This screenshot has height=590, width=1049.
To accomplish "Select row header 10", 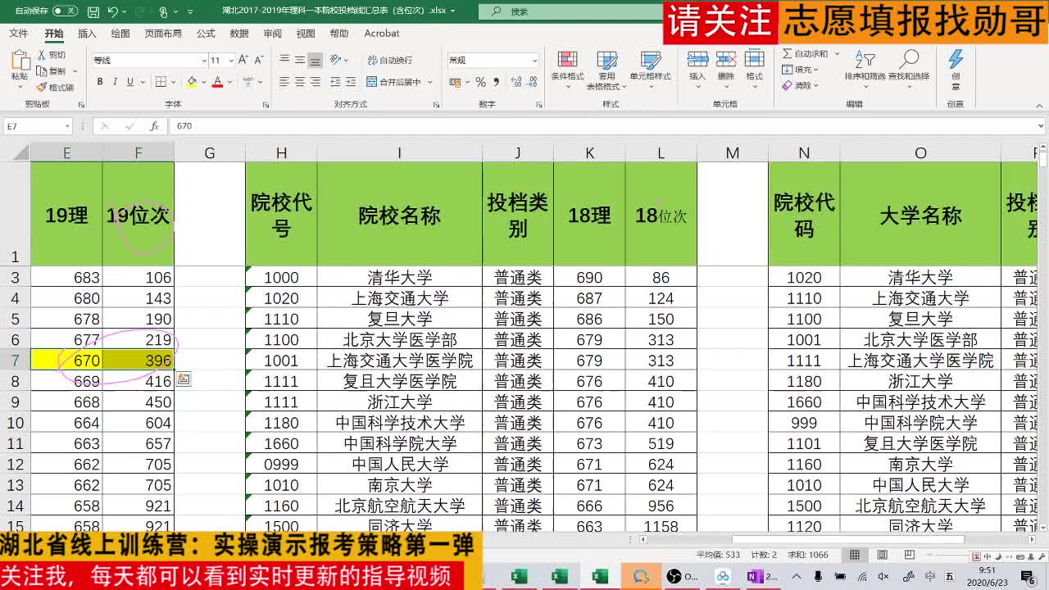I will click(15, 423).
